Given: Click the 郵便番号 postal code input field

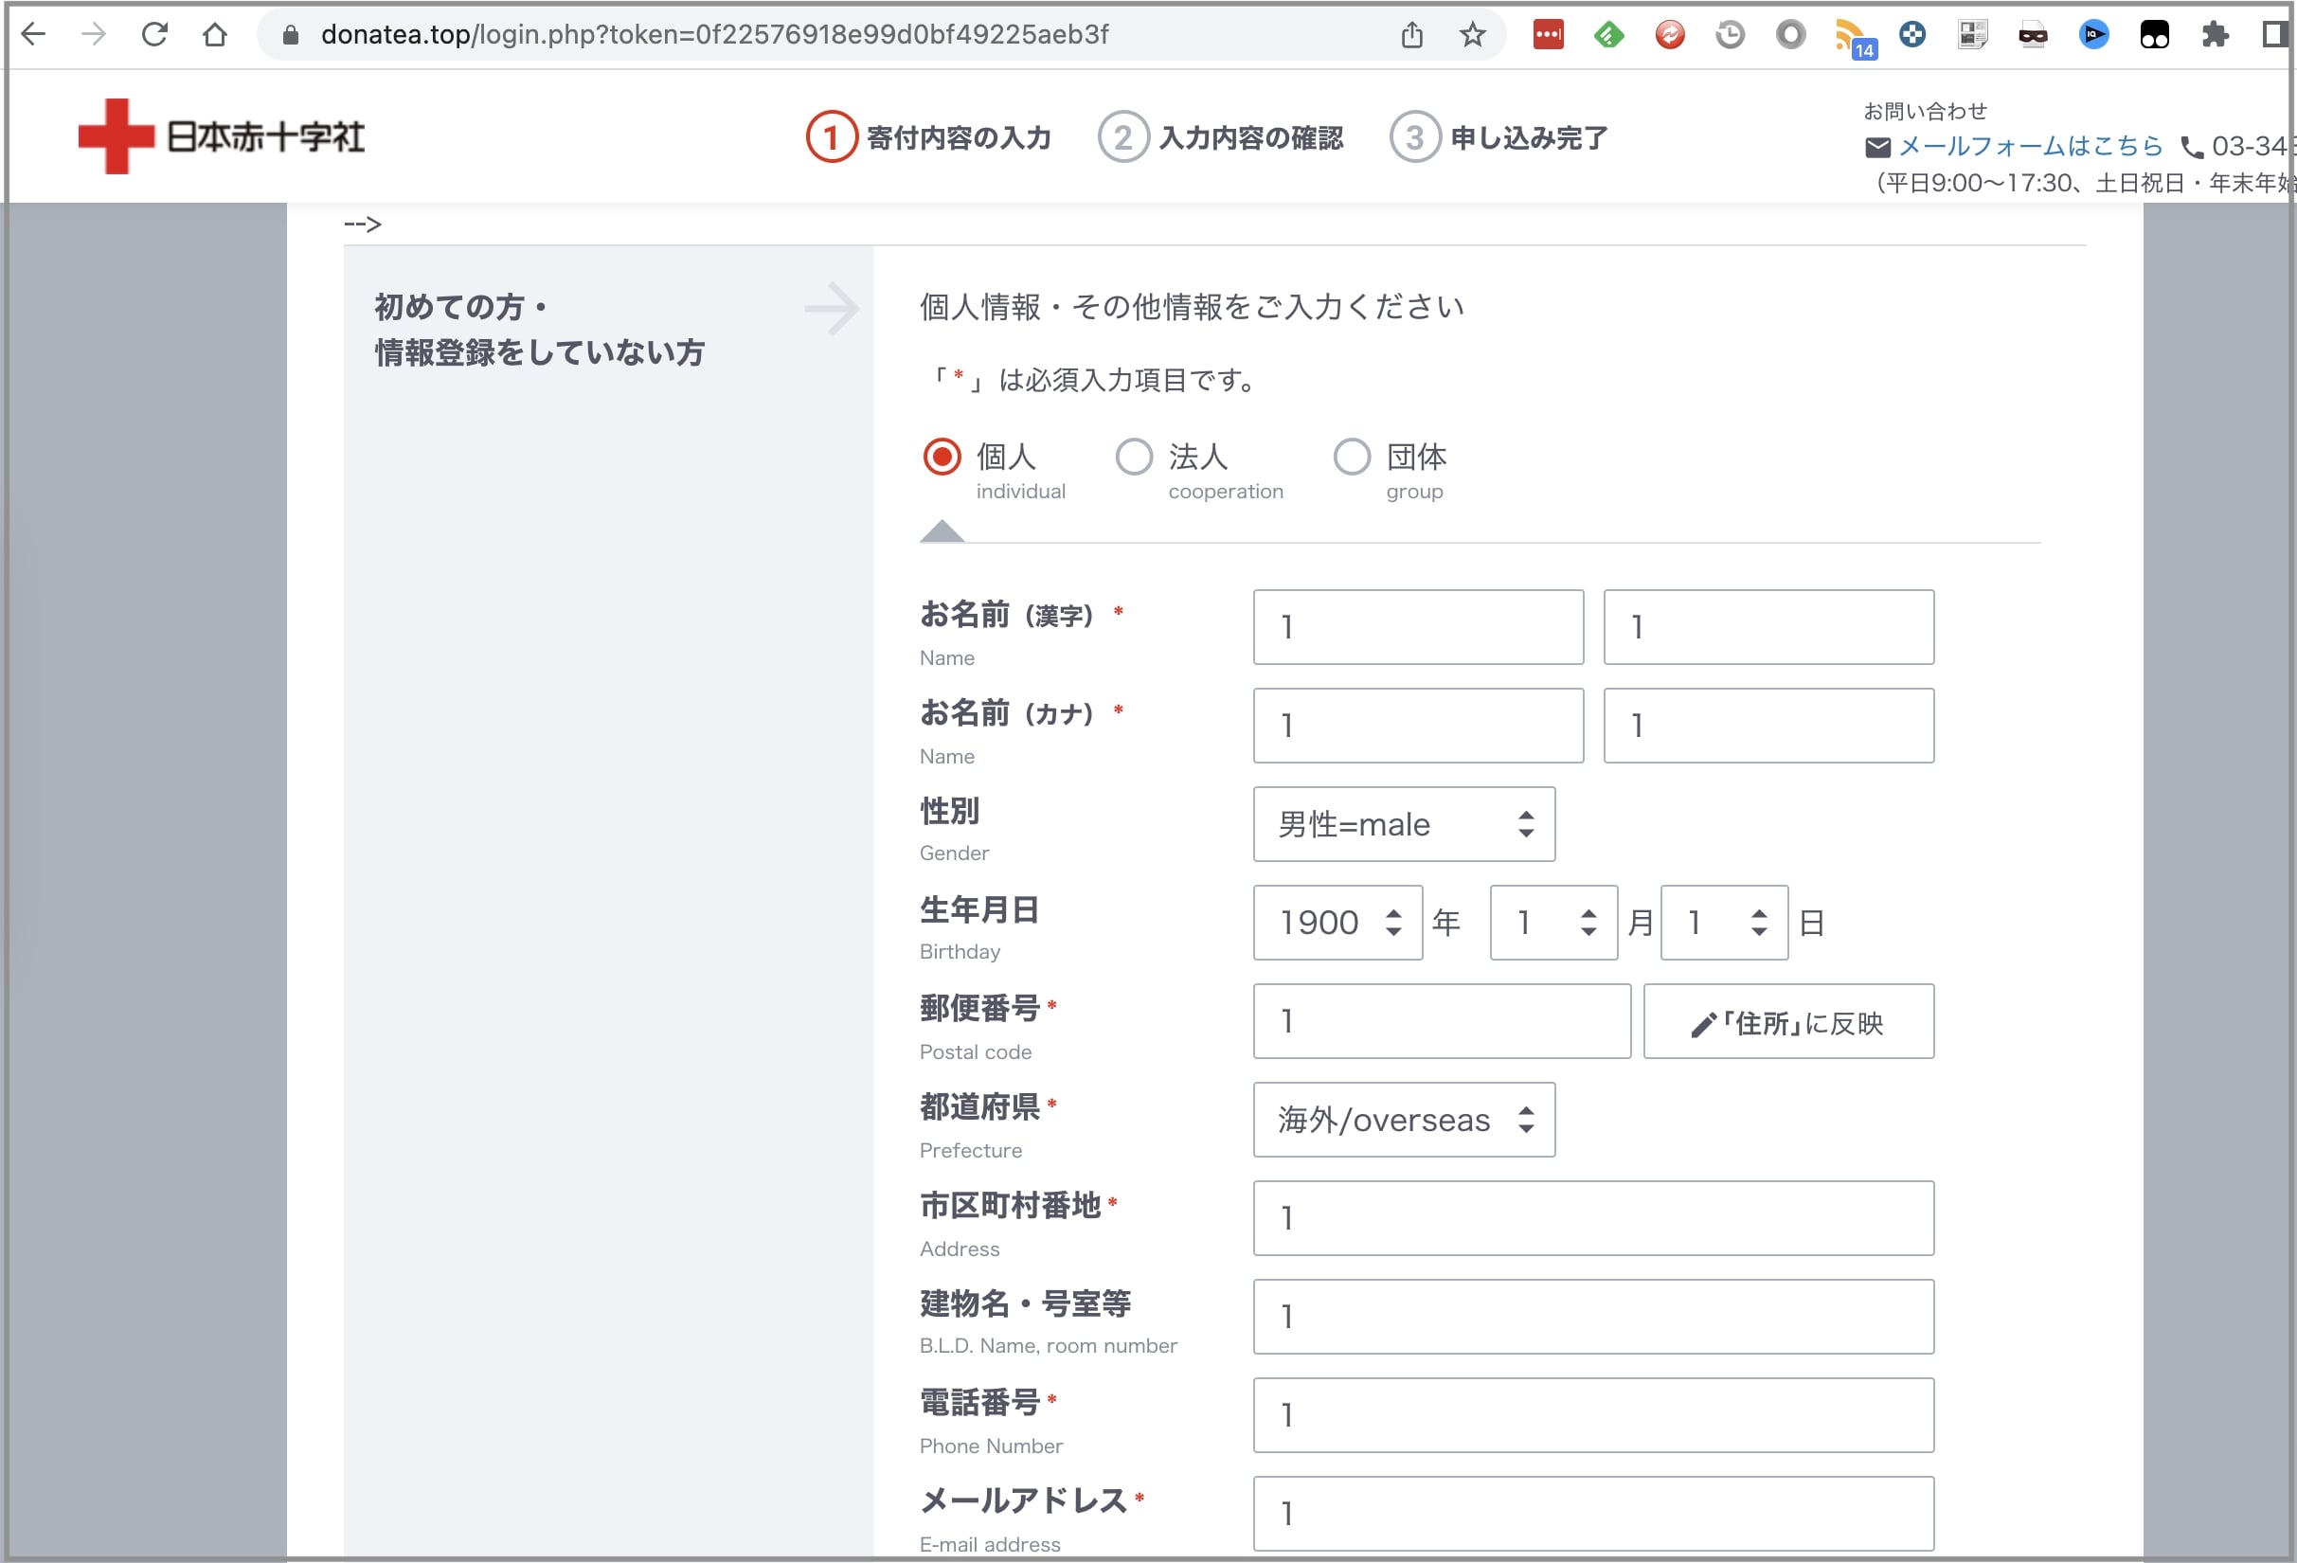Looking at the screenshot, I should 1441,1021.
